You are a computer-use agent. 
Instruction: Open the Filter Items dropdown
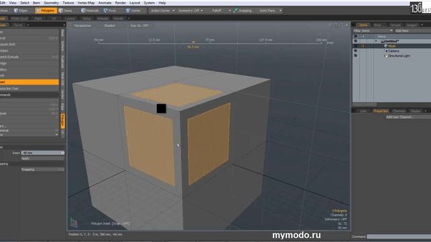tap(372, 31)
